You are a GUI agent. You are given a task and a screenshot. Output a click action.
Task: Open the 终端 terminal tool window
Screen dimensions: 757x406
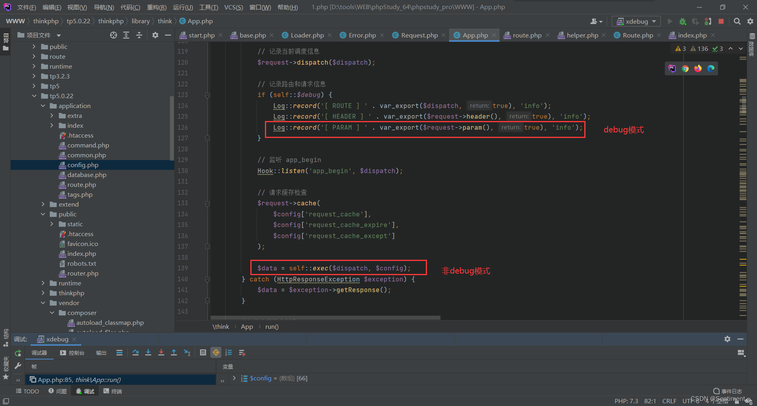[x=113, y=391]
